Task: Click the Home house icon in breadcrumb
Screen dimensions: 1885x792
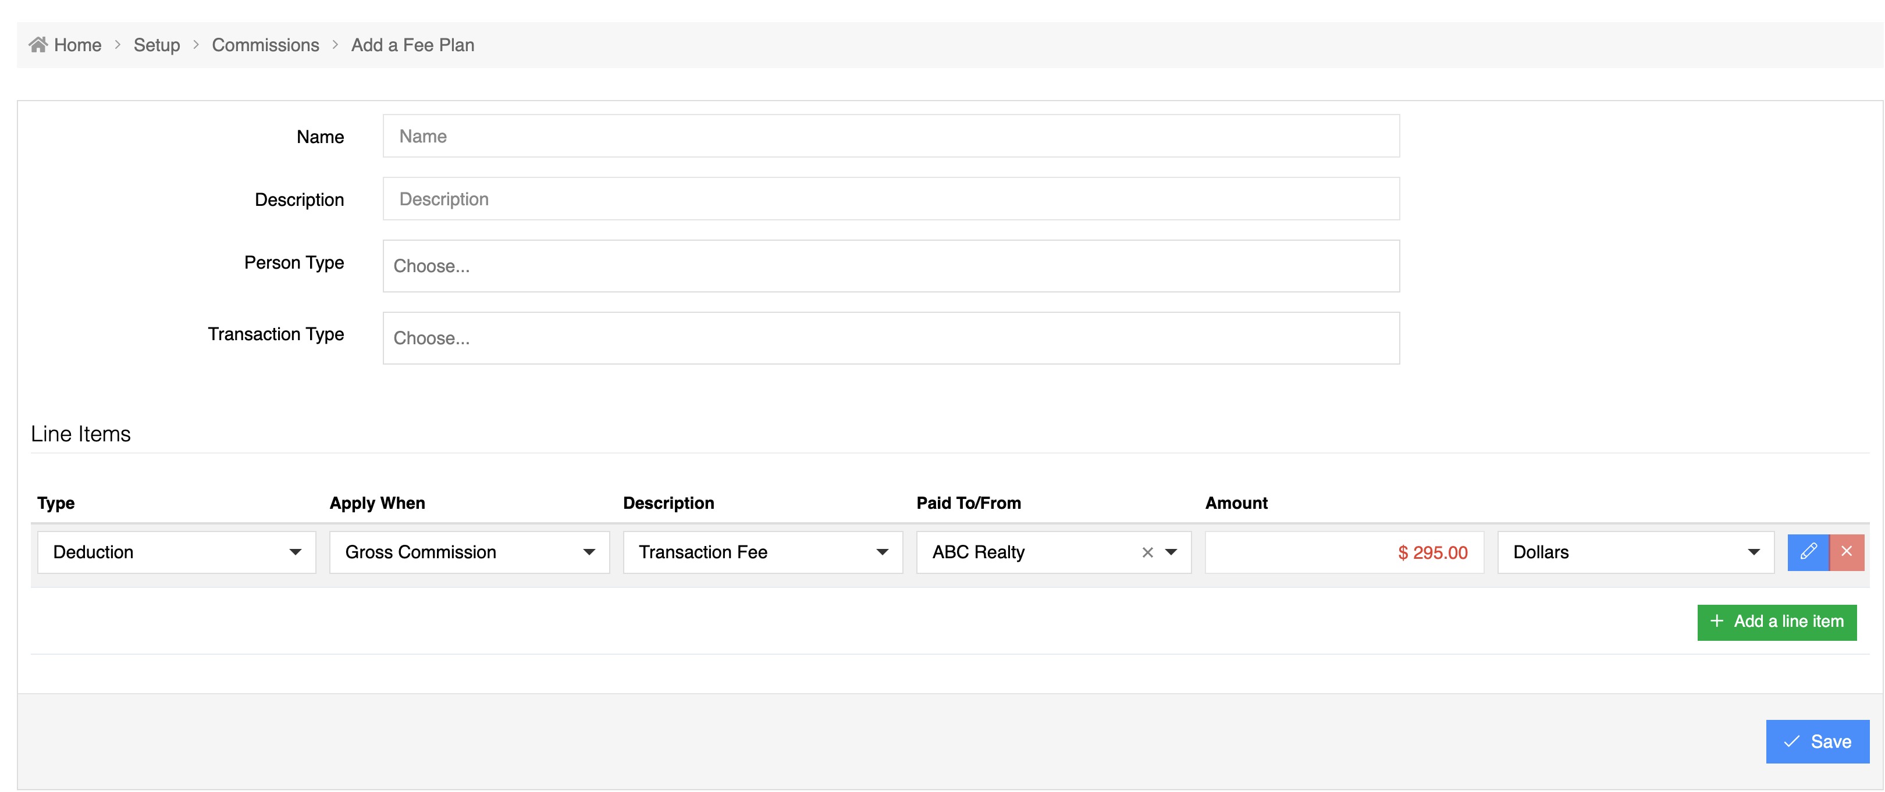Action: 38,45
